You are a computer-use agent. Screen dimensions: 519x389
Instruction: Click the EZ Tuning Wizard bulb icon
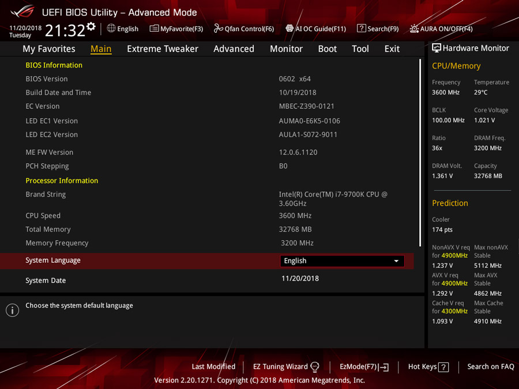[315, 367]
